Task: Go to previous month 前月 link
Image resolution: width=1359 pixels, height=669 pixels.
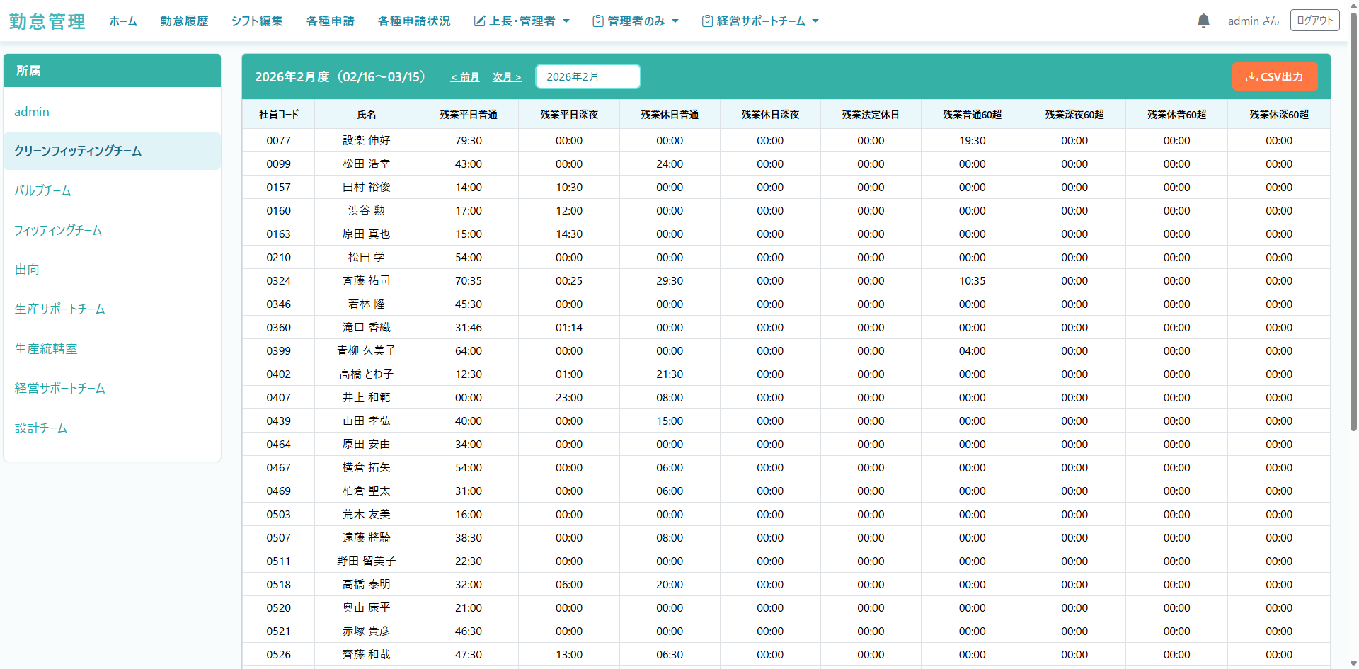Action: [465, 77]
